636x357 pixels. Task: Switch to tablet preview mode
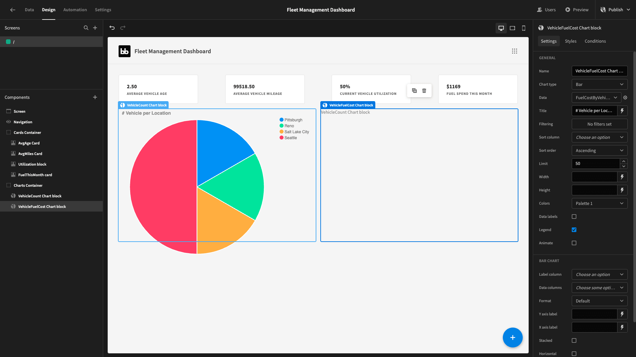(x=512, y=28)
